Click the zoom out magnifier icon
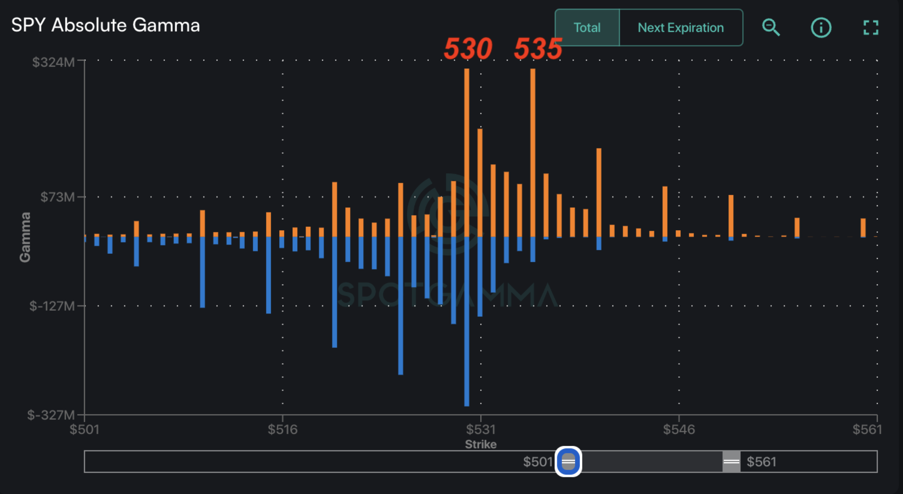This screenshot has height=494, width=903. pos(771,28)
